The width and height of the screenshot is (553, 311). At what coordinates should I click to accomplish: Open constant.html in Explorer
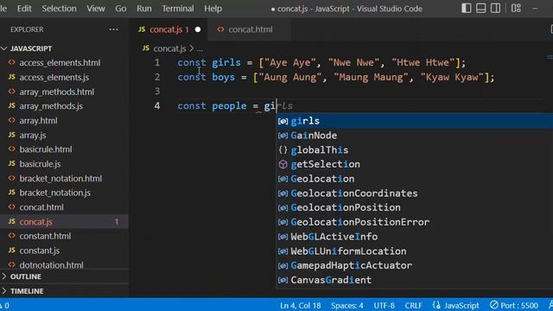click(x=45, y=236)
